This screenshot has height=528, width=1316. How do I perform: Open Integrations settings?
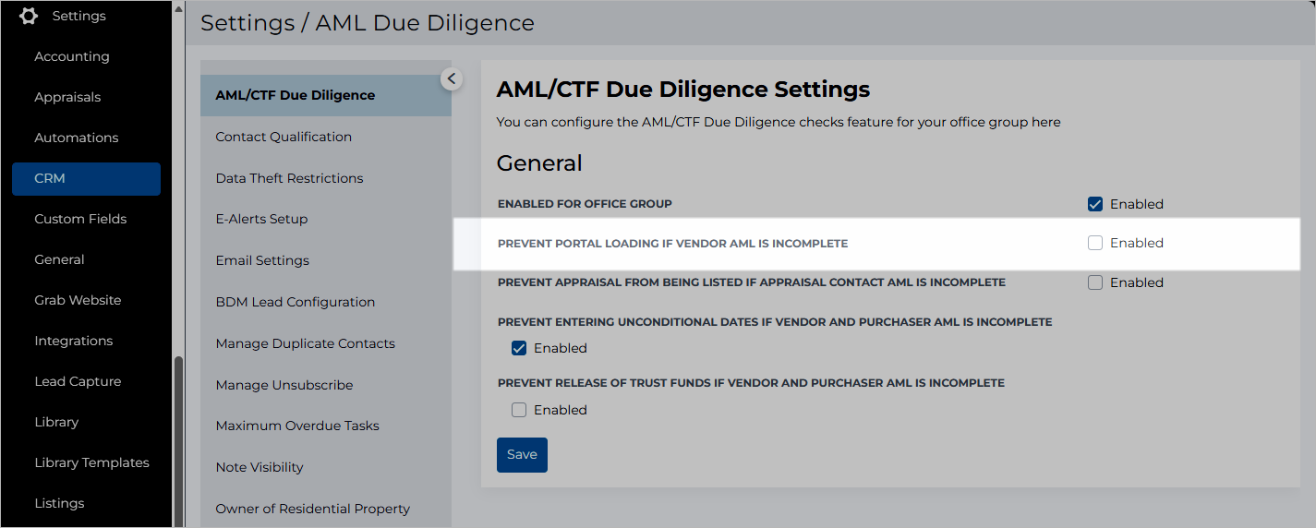74,341
